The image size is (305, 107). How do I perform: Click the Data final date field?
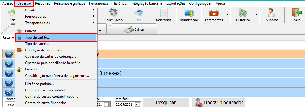click(x=125, y=104)
